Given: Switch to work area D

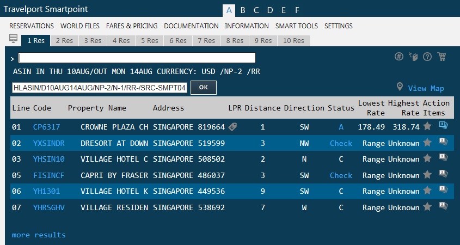Looking at the screenshot, I should pos(270,10).
